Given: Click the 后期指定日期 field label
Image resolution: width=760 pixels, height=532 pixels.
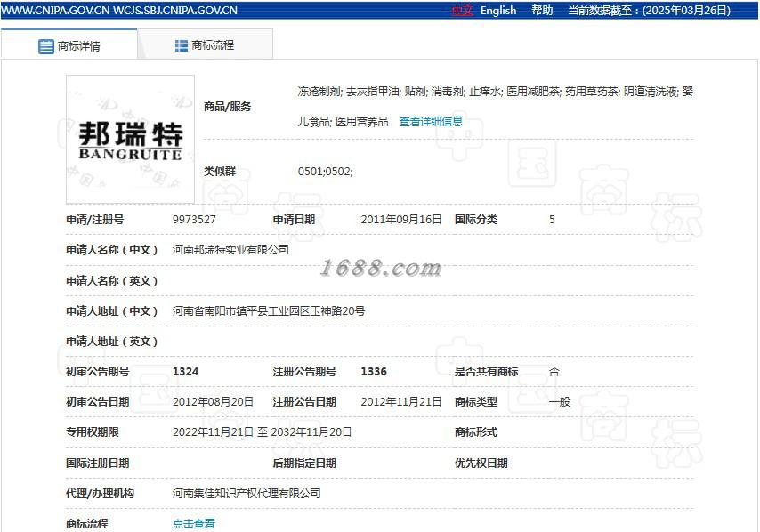Looking at the screenshot, I should [x=304, y=463].
